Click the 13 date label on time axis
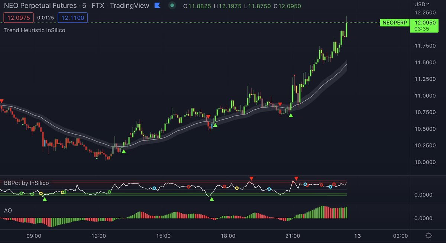 tap(358, 236)
